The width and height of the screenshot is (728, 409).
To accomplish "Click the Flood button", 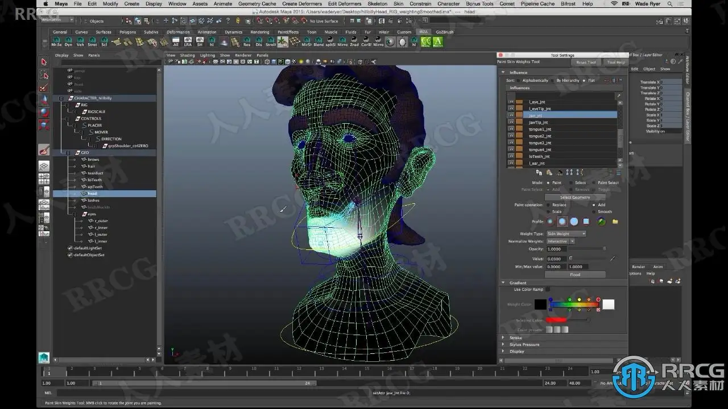I will point(575,274).
